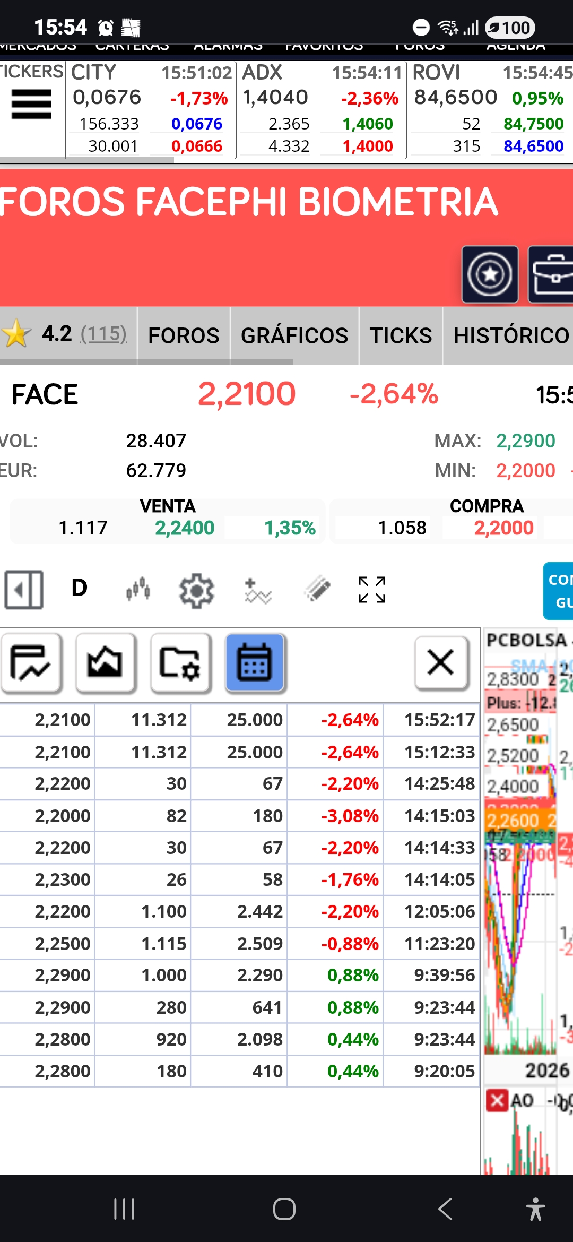Viewport: 573px width, 1242px height.
Task: Toggle the calendar ticks view button
Action: [x=255, y=663]
